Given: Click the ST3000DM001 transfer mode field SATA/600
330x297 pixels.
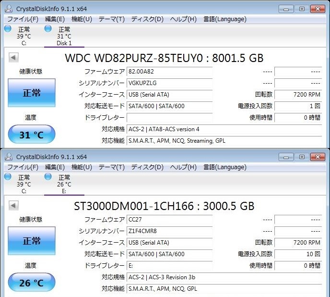Looking at the screenshot, I should pos(169,254).
